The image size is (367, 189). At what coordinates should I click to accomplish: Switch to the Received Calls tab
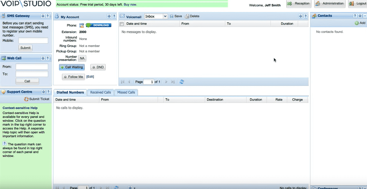click(100, 92)
